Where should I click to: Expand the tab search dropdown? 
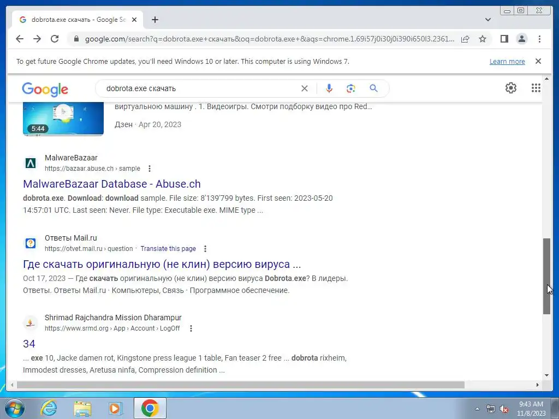pos(487,20)
